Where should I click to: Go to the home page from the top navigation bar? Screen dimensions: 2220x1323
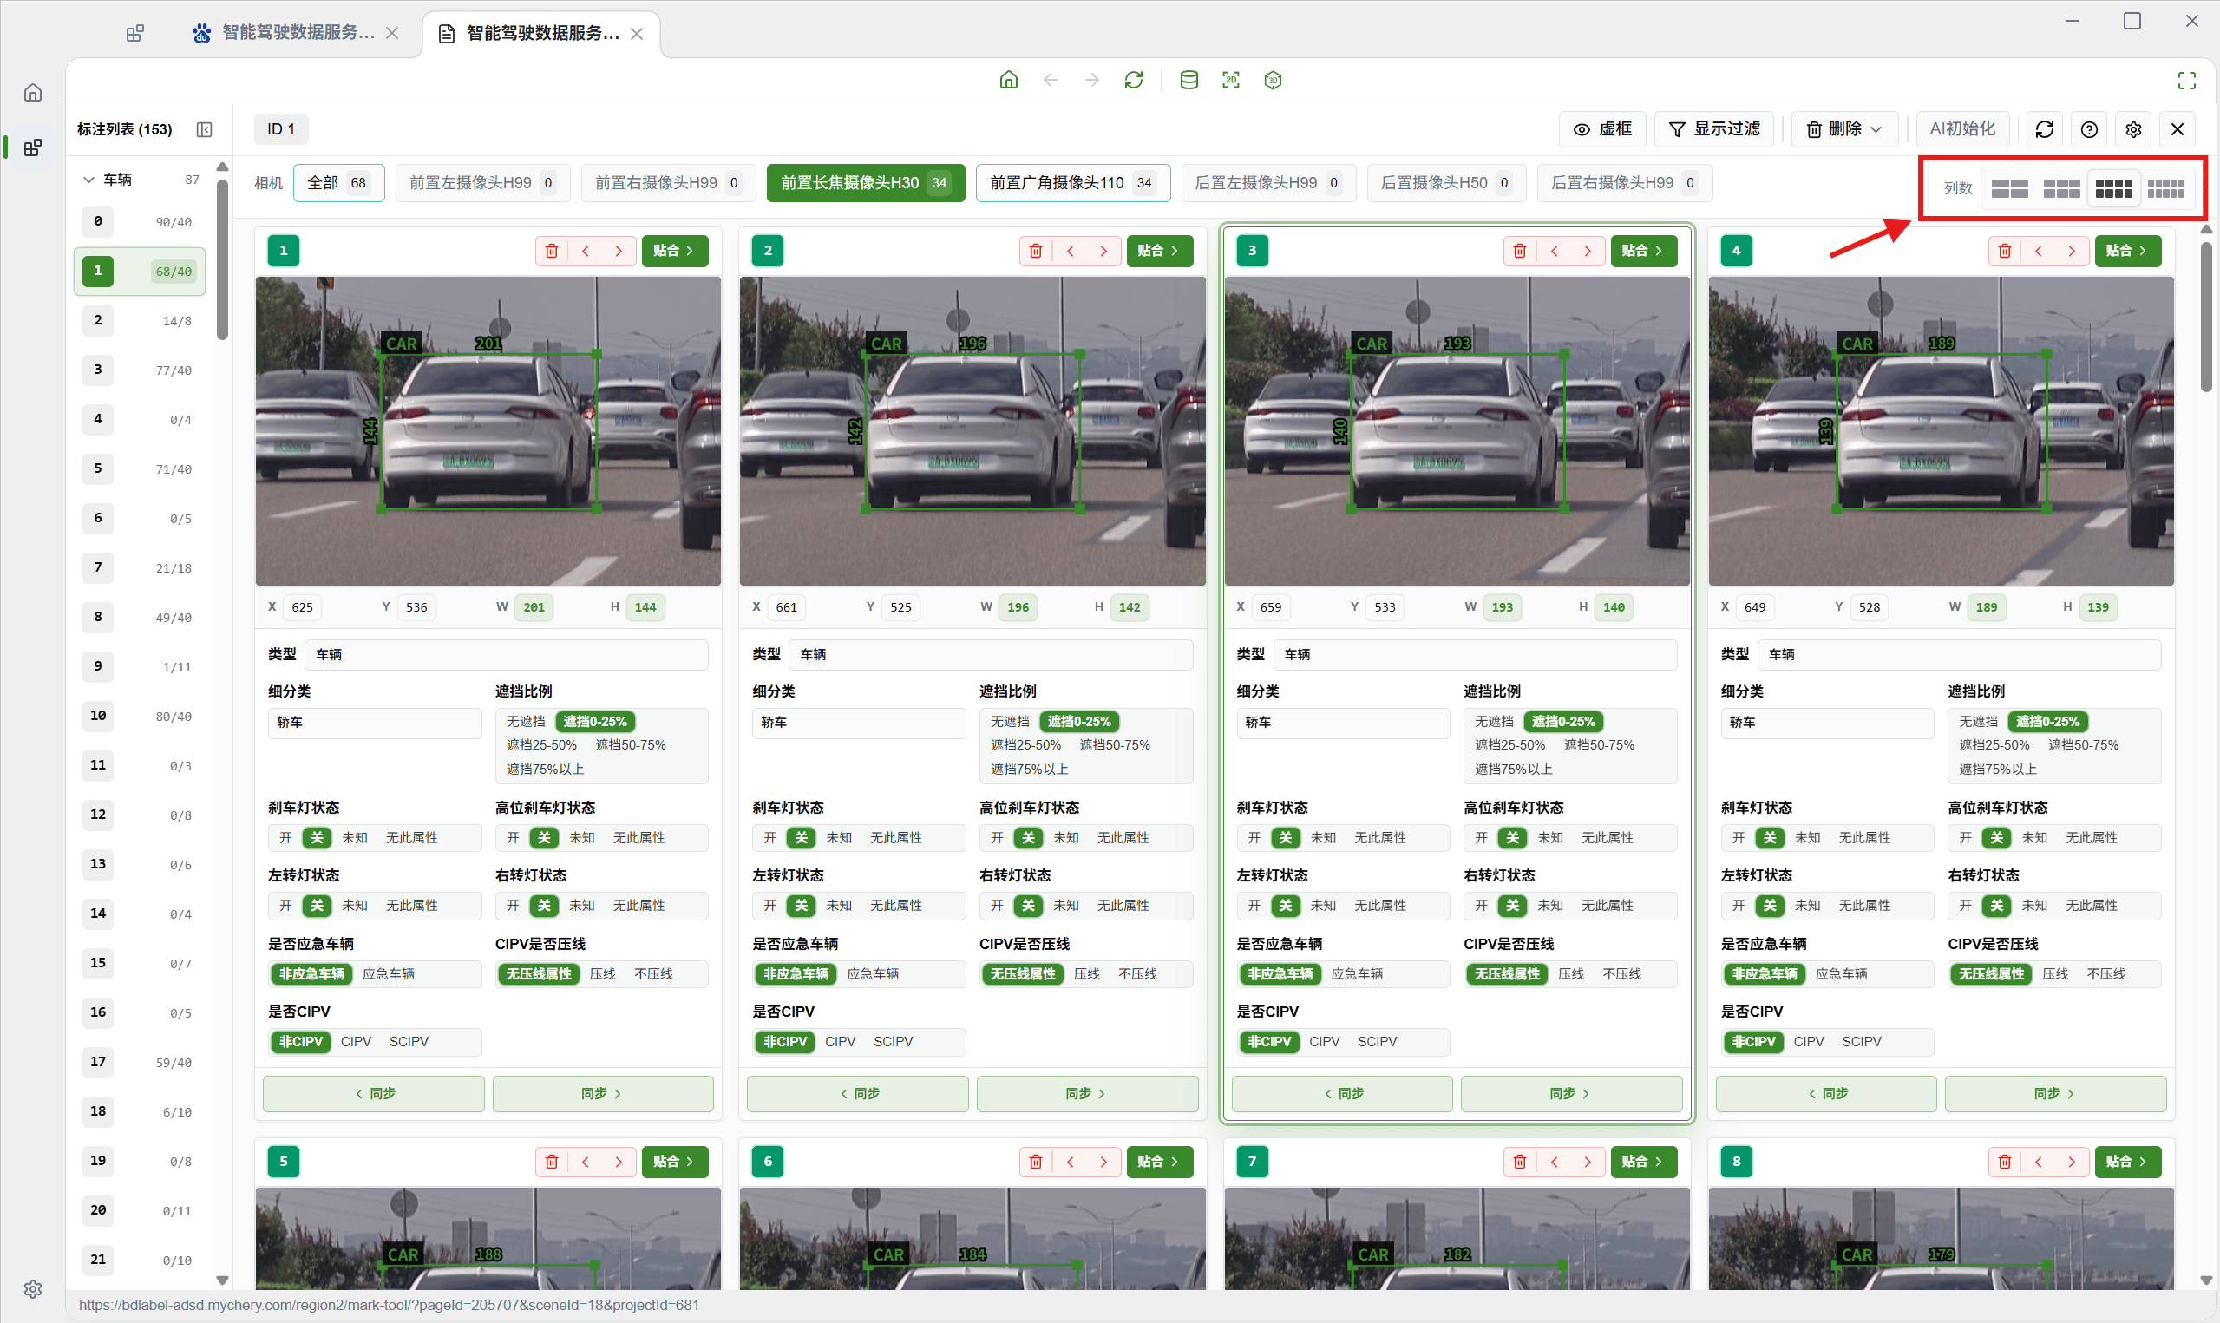(x=1008, y=80)
